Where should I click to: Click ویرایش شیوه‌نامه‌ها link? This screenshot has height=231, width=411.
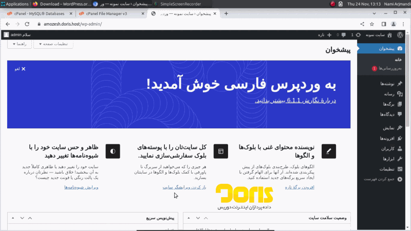point(81,187)
